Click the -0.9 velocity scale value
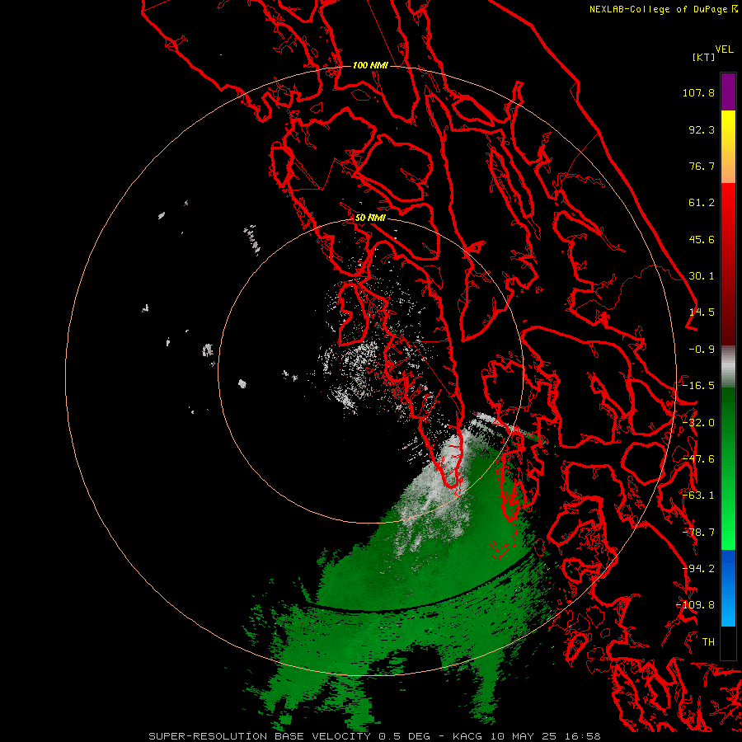The width and height of the screenshot is (742, 742). (x=702, y=350)
